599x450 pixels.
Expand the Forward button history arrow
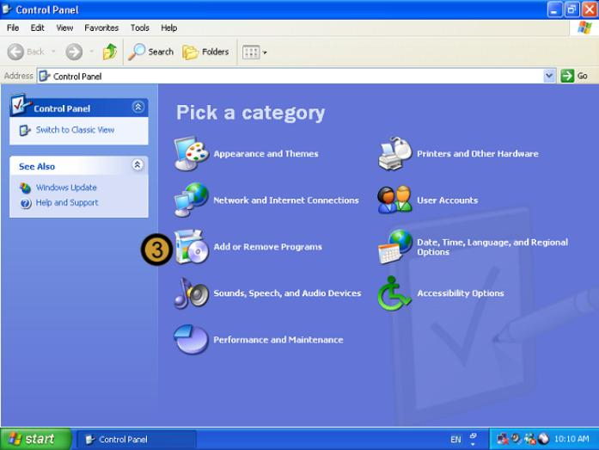[x=91, y=52]
